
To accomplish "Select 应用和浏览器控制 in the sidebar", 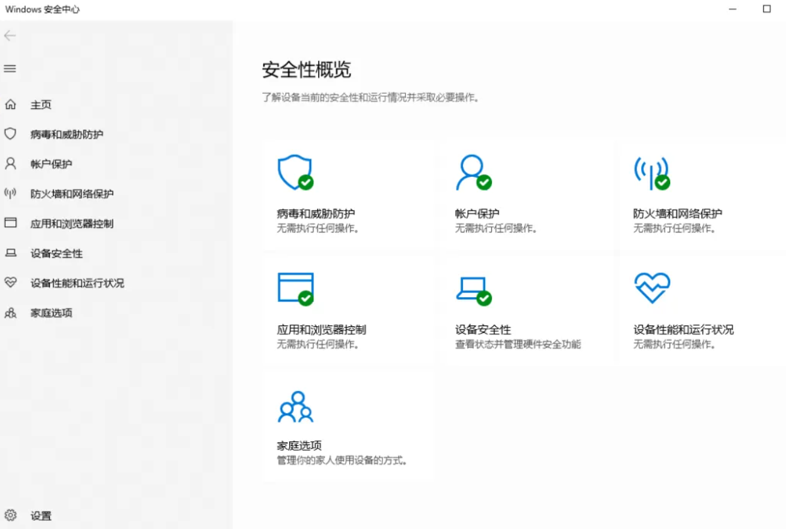I will coord(72,224).
